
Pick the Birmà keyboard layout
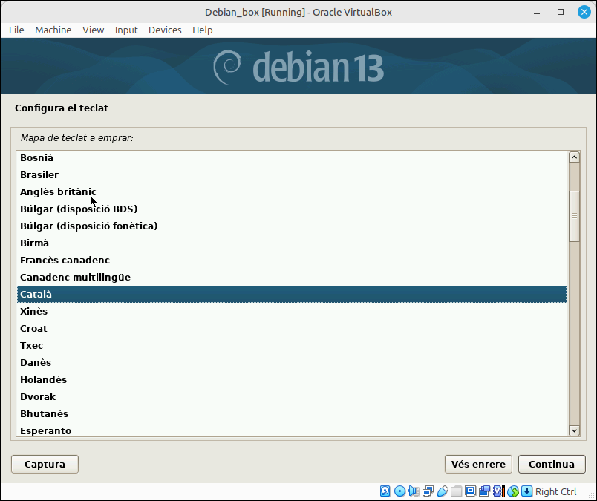coord(292,243)
